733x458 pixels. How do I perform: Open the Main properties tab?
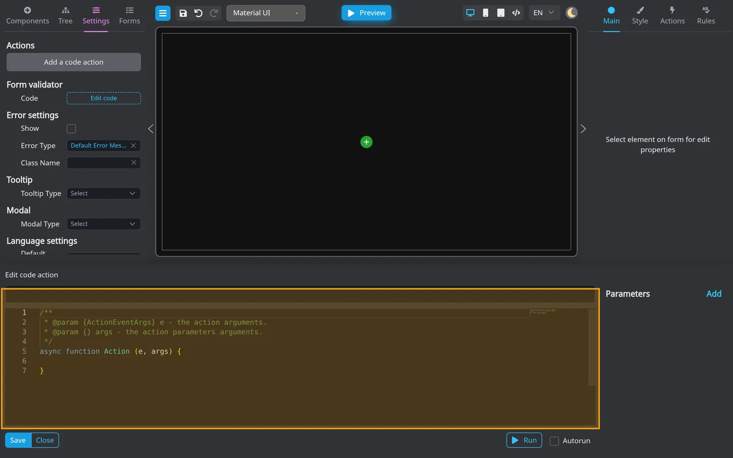click(611, 16)
